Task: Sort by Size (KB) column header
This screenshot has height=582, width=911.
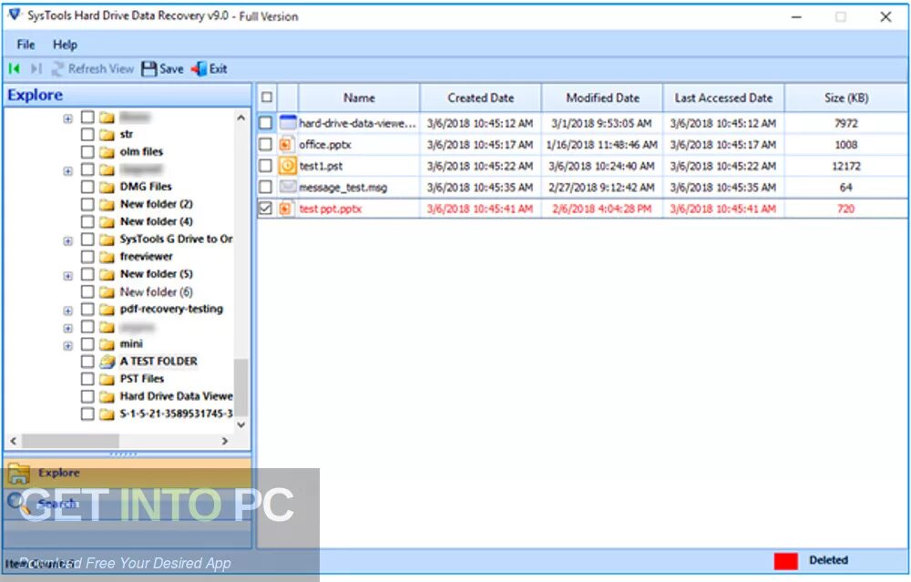Action: click(x=846, y=97)
